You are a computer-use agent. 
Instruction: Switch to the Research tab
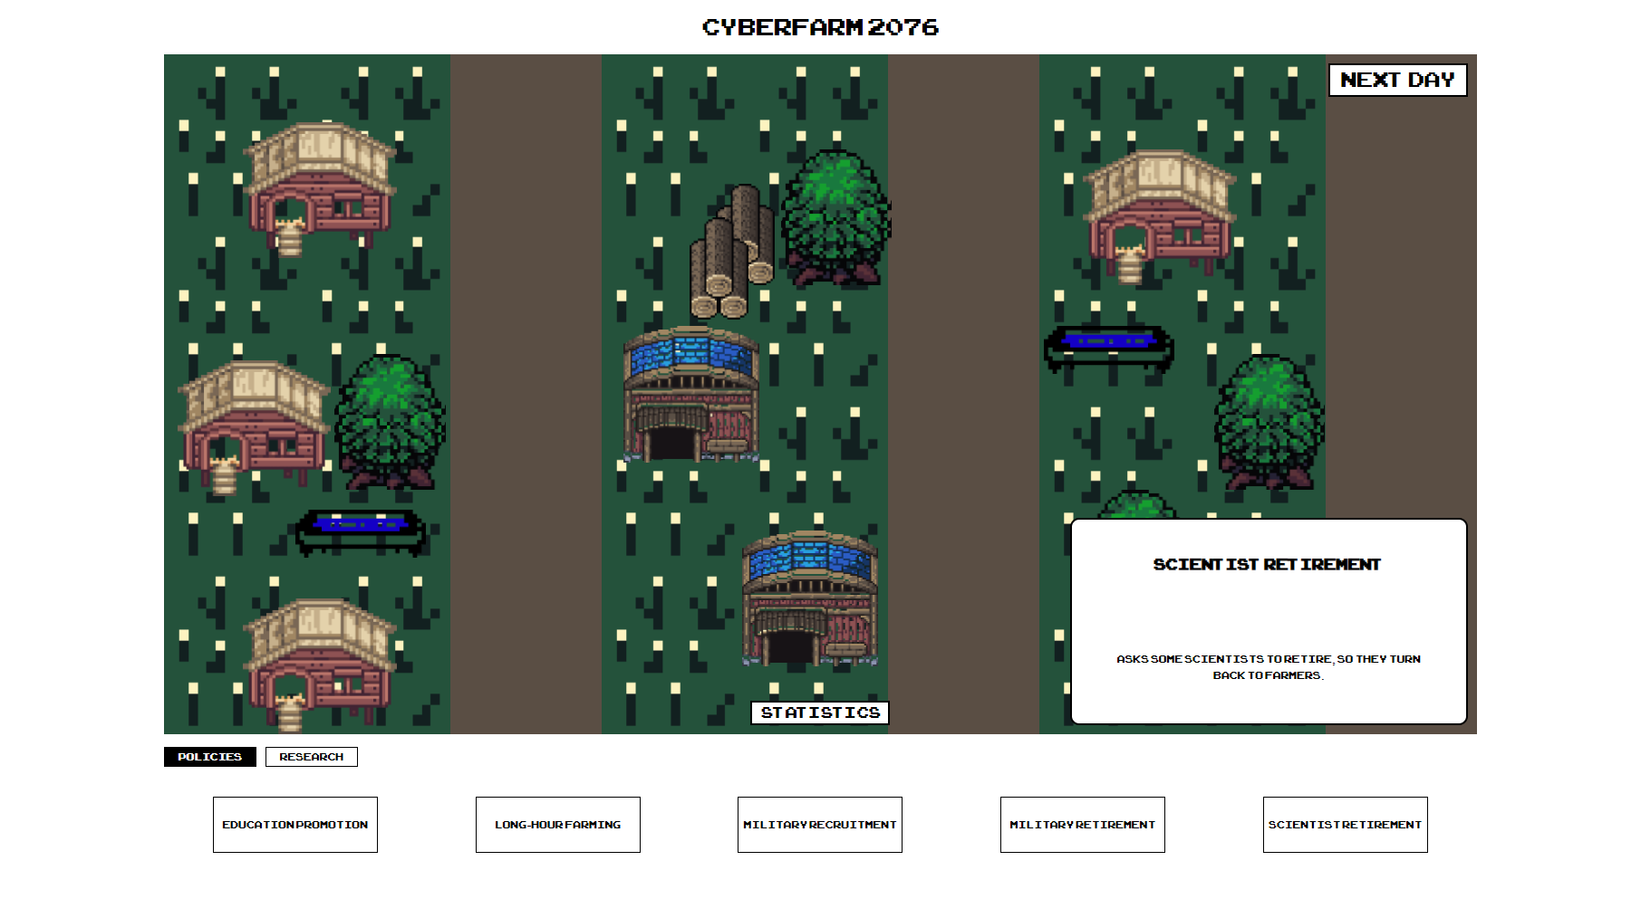pos(312,757)
